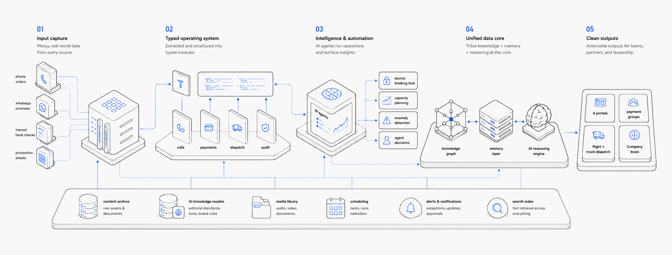The width and height of the screenshot is (672, 255).
Task: Click the phone orders handset icon
Action: tap(44, 79)
